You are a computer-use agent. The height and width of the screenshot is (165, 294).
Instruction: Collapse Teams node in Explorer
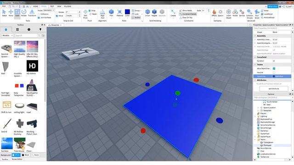tap(255, 139)
